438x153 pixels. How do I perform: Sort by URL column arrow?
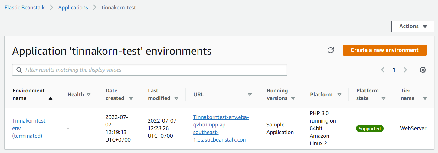[250, 95]
